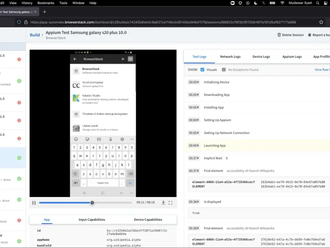Click the org.wikipedia.alpha appName value
Screen dimensions: 330x248
tap(123, 240)
